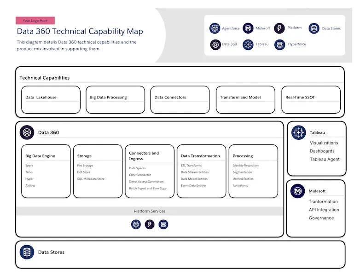
Task: Click the Processing card heading
Action: click(x=243, y=156)
